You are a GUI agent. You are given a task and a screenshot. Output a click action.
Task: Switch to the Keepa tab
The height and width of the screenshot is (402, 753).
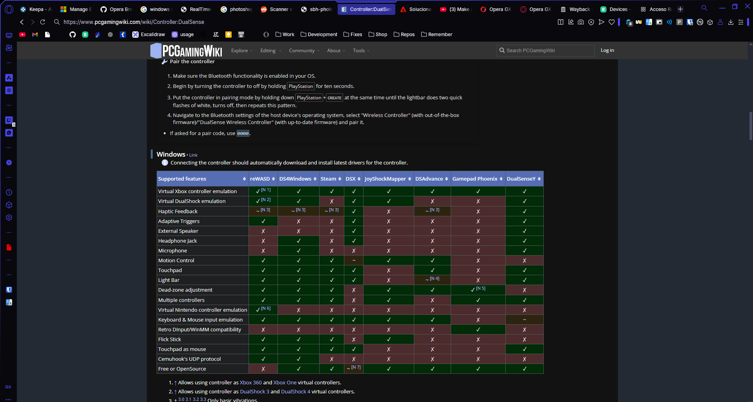click(36, 9)
